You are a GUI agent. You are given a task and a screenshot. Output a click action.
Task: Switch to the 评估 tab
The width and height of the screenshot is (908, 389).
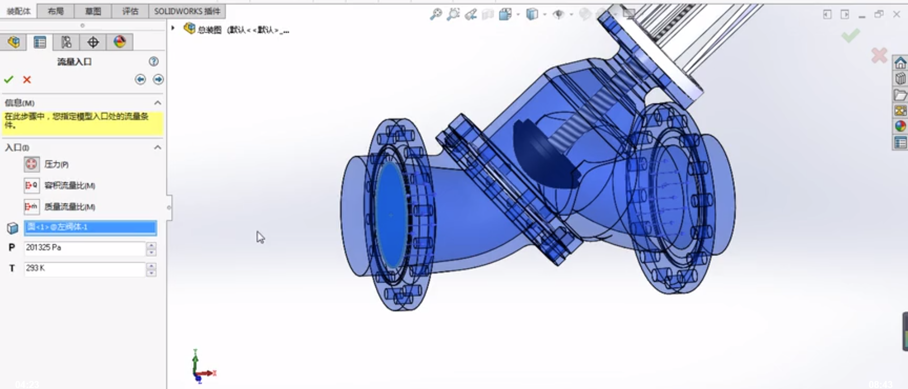130,11
